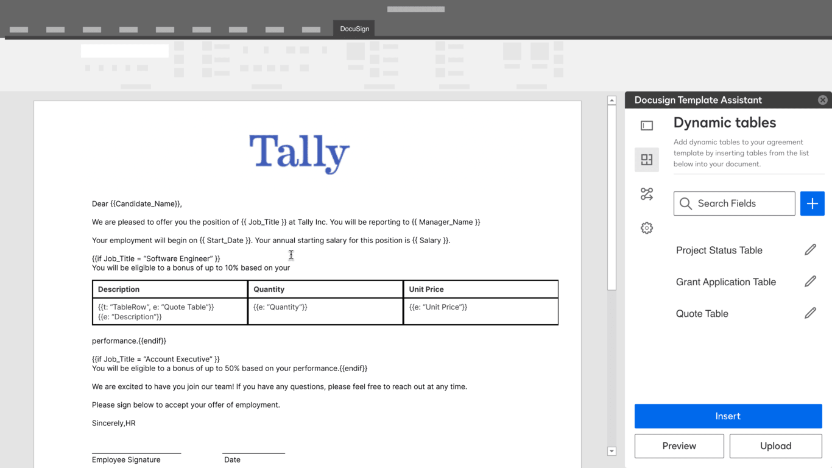Click the Search Fields input box
Screen dimensions: 832x468
pos(734,204)
